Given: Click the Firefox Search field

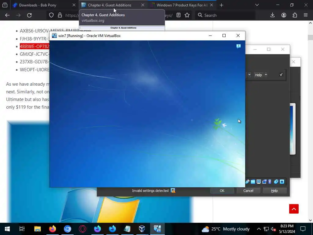Looking at the screenshot, I should (x=225, y=15).
